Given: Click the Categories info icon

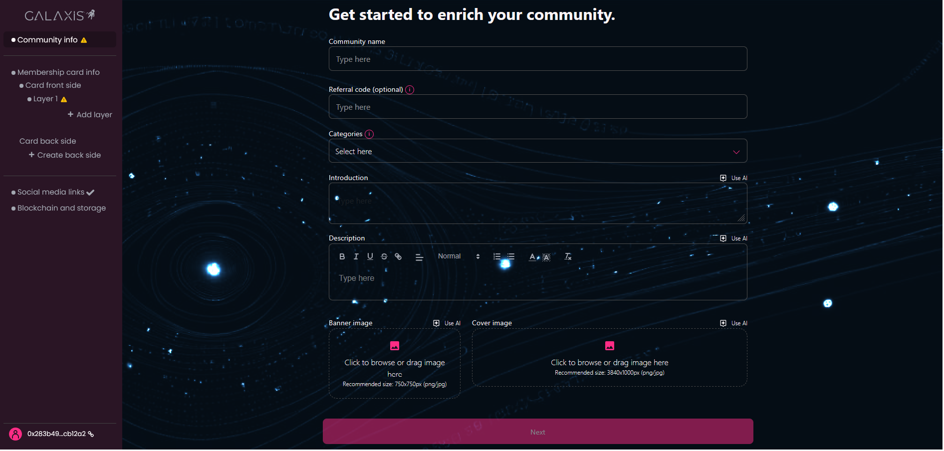Looking at the screenshot, I should click(x=369, y=134).
